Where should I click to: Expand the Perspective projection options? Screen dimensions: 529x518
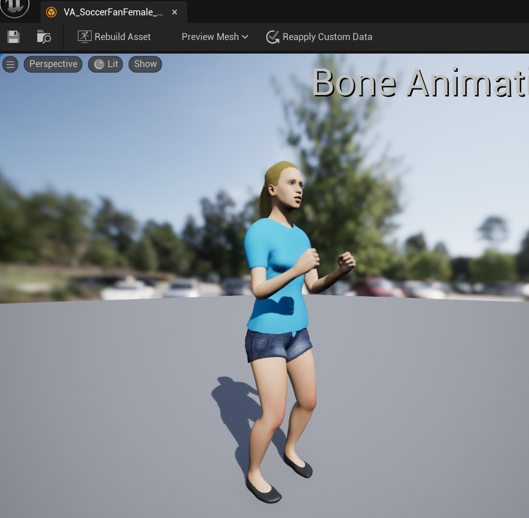pos(53,64)
